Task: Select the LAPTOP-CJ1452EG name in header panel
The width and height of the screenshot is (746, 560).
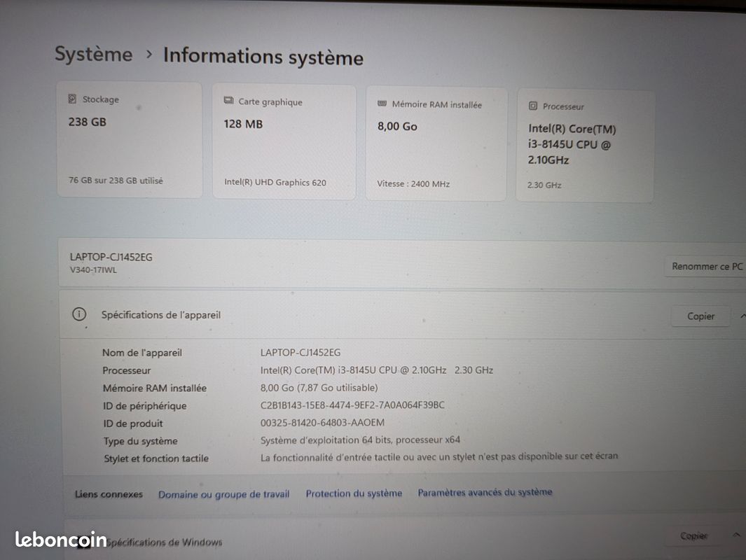Action: coord(111,257)
